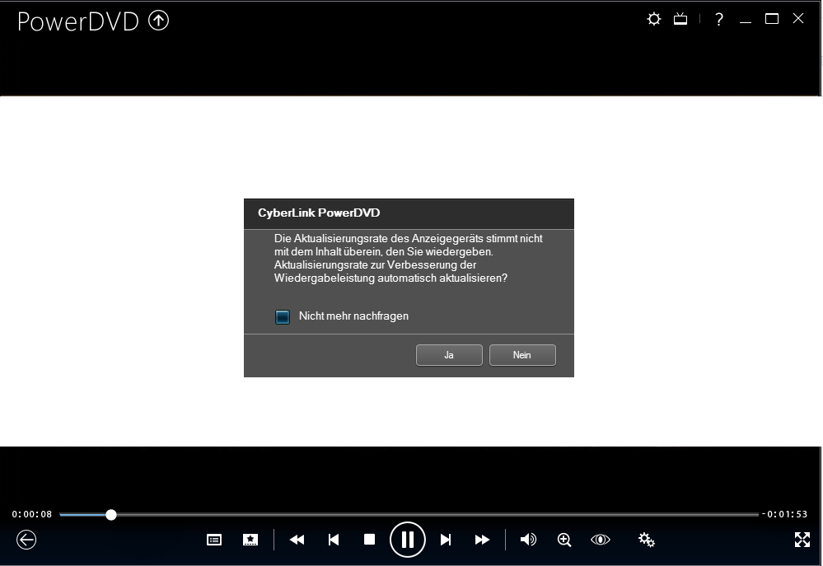Rewind the video
The height and width of the screenshot is (566, 823).
click(297, 540)
